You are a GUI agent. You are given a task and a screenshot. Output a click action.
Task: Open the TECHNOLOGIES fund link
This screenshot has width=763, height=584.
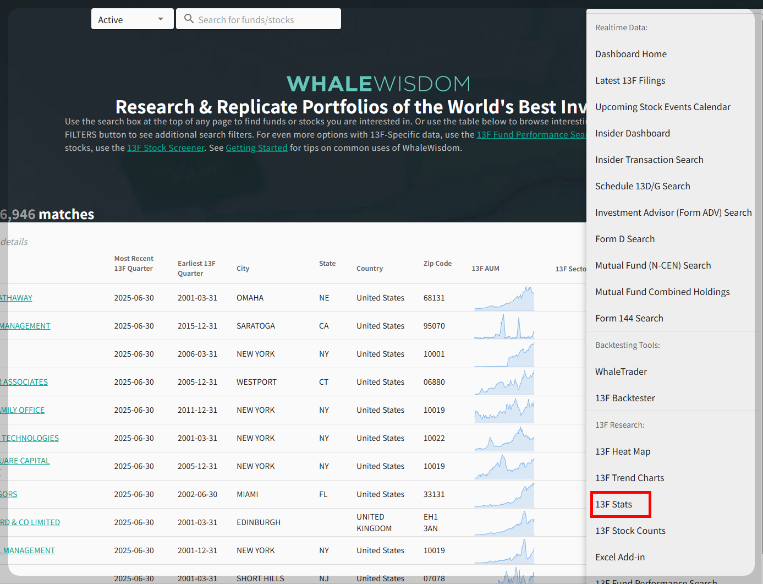tap(29, 438)
